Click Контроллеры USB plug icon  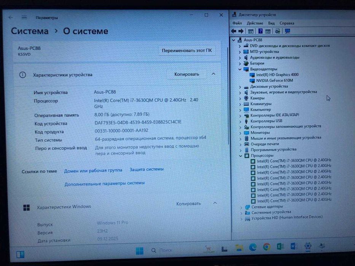click(246, 121)
